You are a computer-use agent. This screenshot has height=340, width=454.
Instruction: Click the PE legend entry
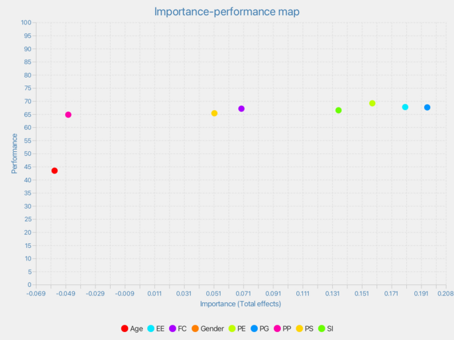pyautogui.click(x=237, y=329)
